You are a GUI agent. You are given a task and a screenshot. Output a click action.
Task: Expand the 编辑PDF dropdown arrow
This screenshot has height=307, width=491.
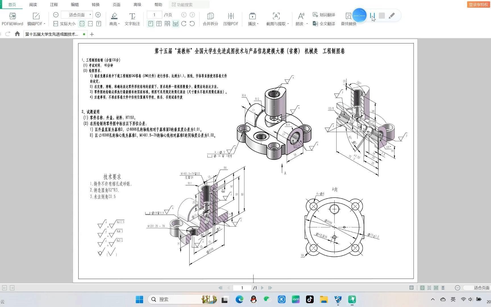click(x=45, y=24)
